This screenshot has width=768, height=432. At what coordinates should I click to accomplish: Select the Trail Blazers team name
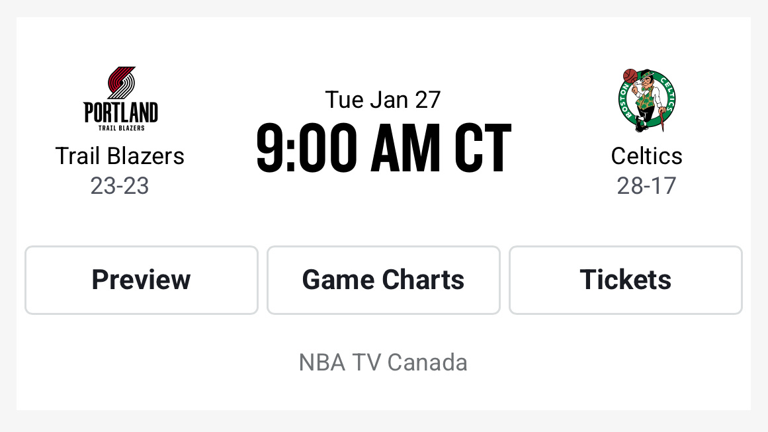pyautogui.click(x=120, y=156)
